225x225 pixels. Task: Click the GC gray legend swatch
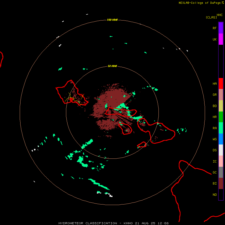[x=221, y=172]
